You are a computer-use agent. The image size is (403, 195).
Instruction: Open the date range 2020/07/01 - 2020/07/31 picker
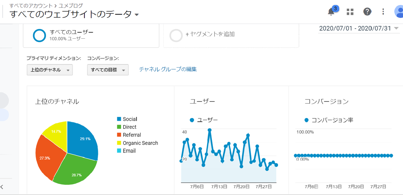358,29
